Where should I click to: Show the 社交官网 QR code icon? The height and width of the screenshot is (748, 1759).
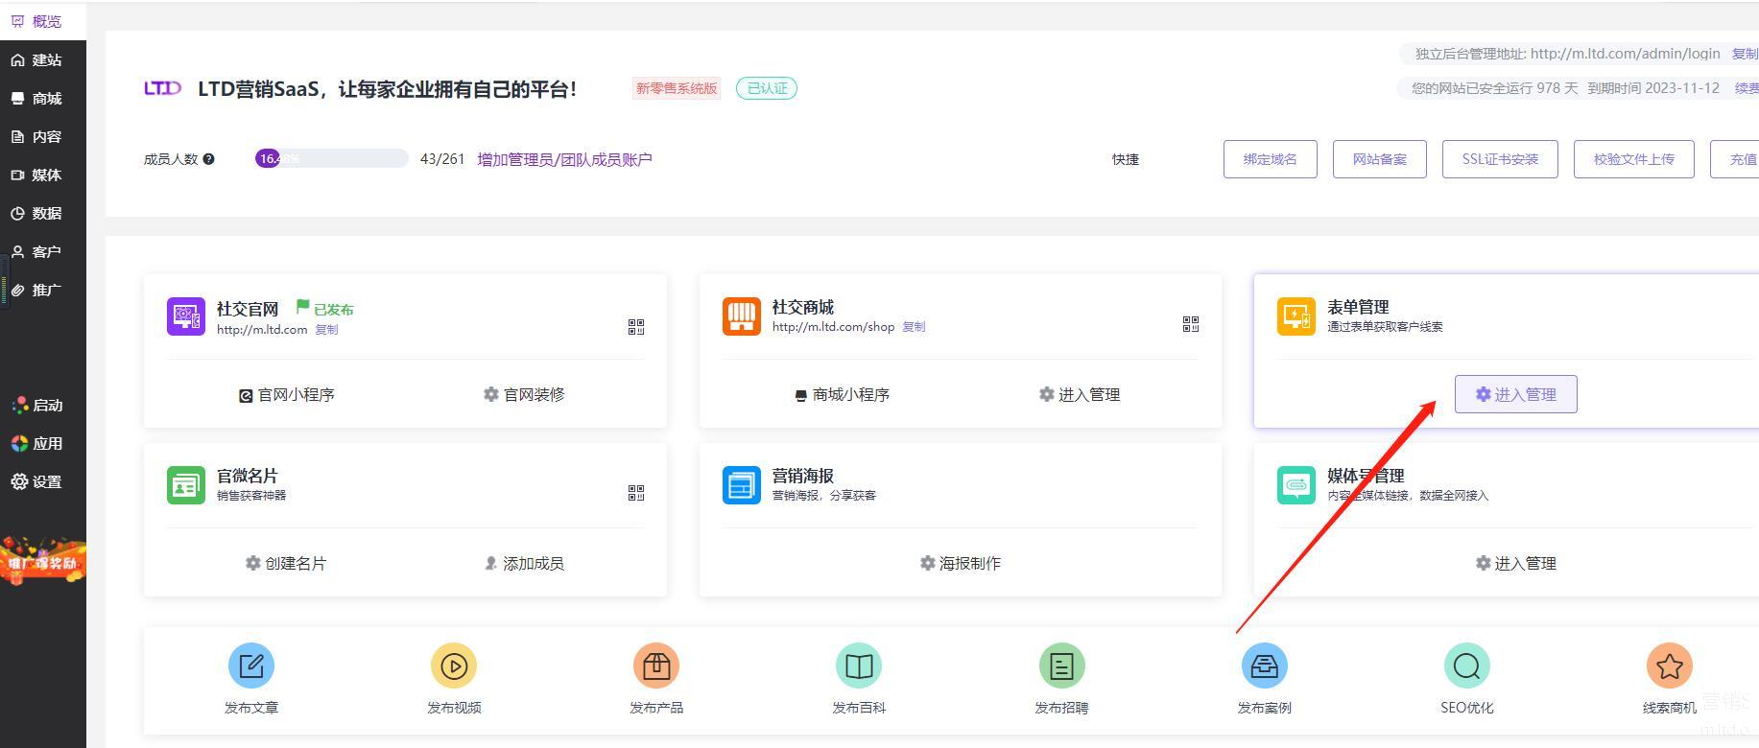pos(636,327)
